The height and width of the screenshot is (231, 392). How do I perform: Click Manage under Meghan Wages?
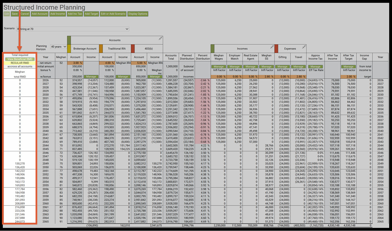(x=219, y=67)
